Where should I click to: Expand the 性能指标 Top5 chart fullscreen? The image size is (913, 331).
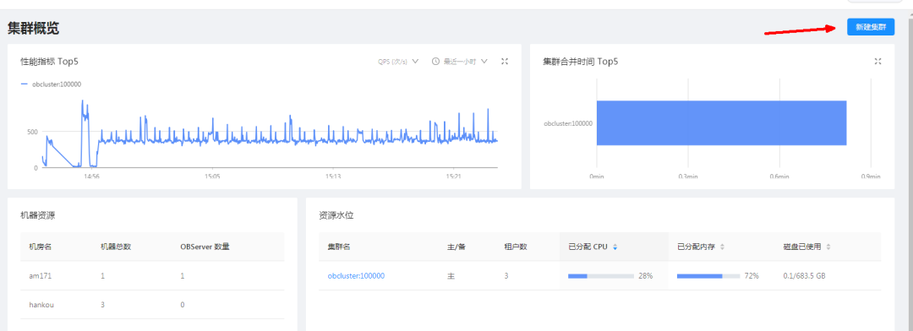[x=505, y=61]
